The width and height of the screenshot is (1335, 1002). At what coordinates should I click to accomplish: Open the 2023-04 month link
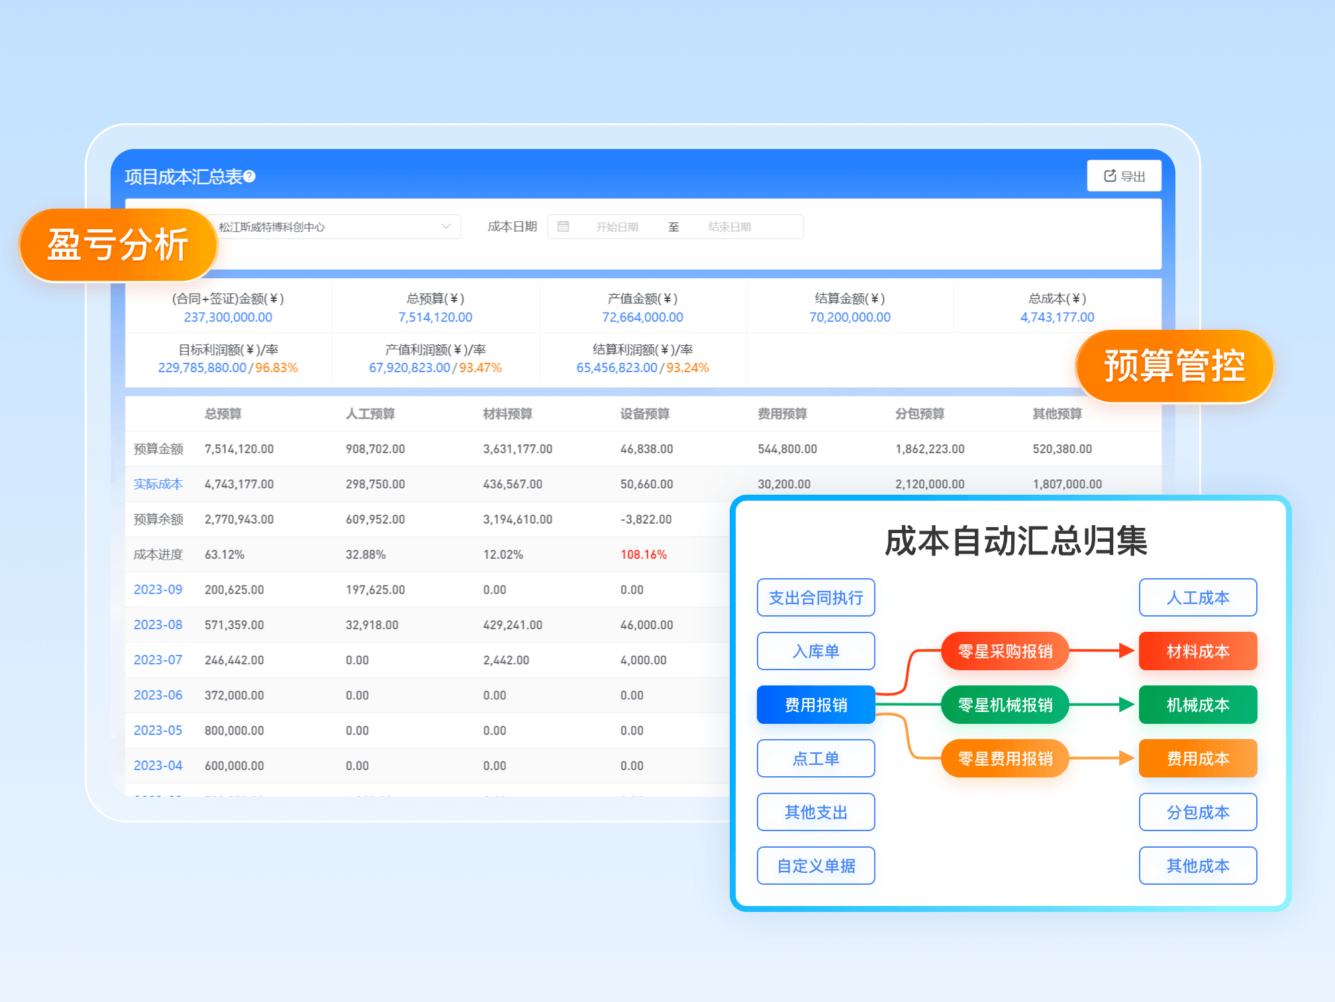(158, 765)
